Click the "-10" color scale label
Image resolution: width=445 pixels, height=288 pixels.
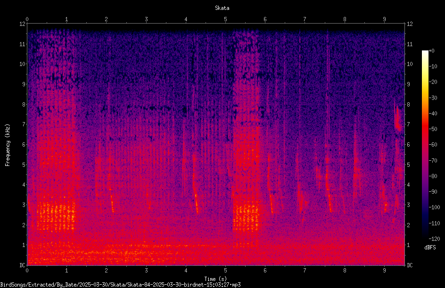(x=433, y=66)
